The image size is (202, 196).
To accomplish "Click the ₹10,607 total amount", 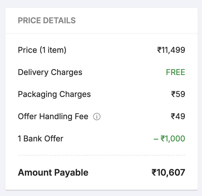I will pos(168,172).
